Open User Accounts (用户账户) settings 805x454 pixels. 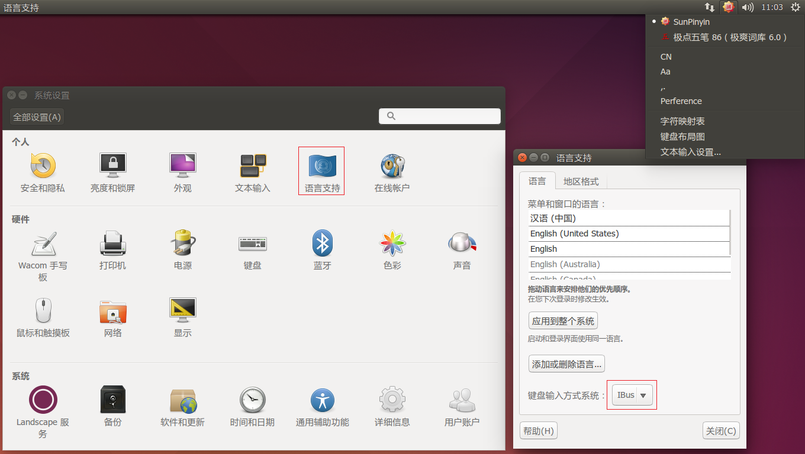(462, 407)
